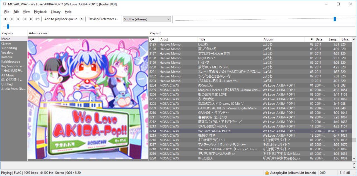Select the supporting playlist
The image size is (357, 176).
tap(14, 48)
